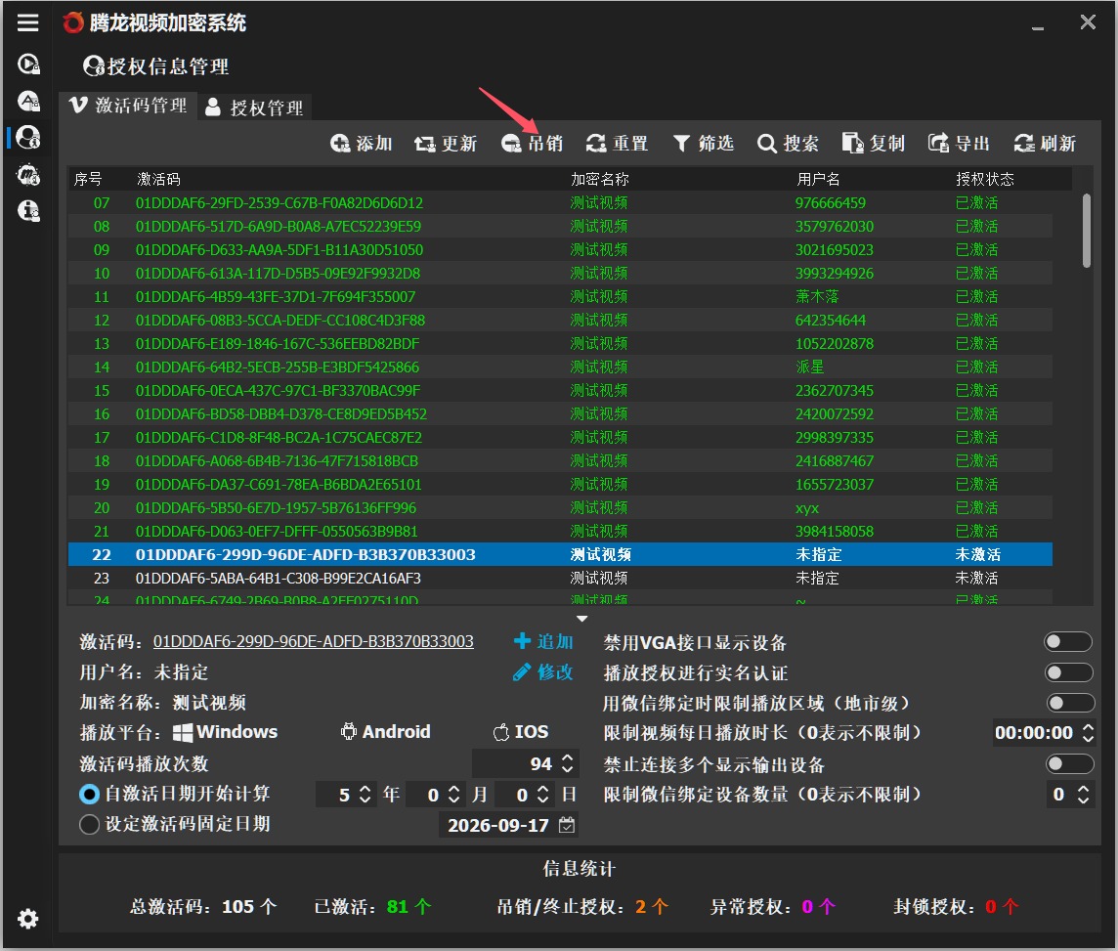Toggle 用微信绑定时限制播放区域 switch
The image size is (1118, 951).
point(1070,703)
